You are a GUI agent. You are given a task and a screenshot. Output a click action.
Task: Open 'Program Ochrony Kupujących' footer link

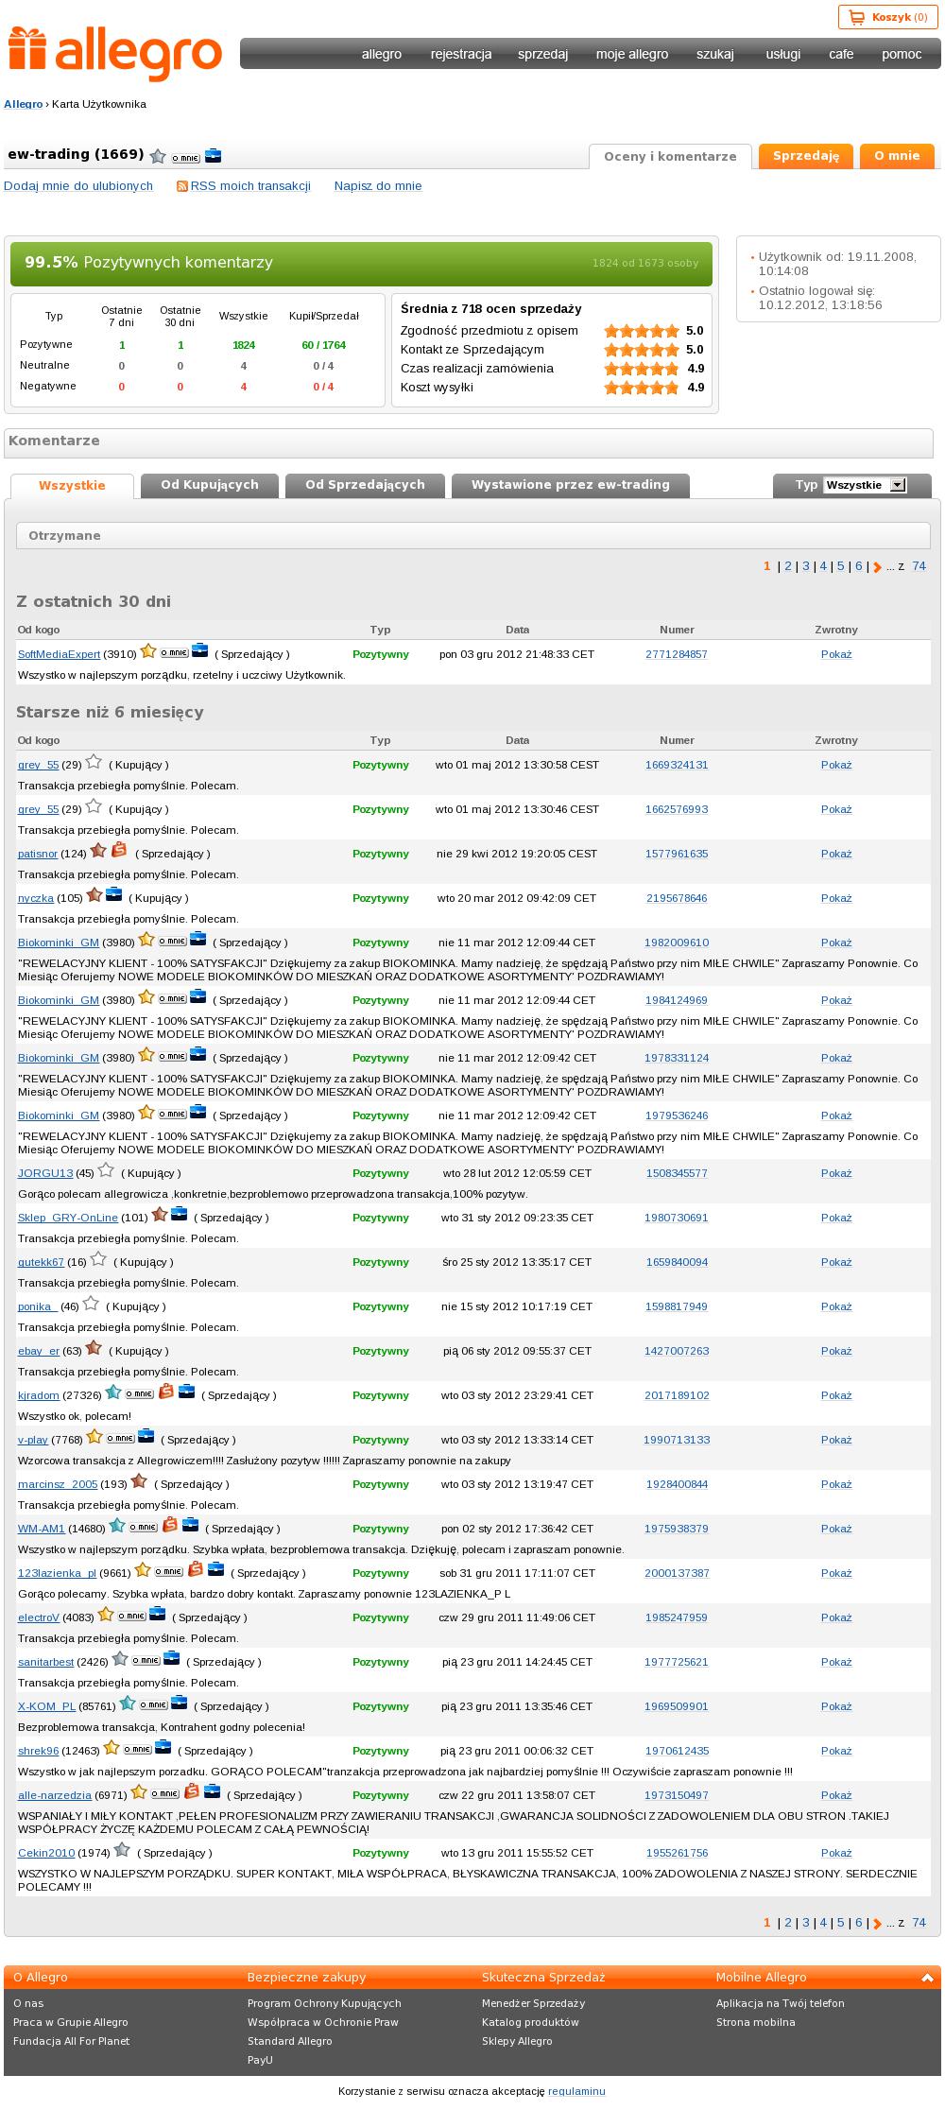(324, 2003)
